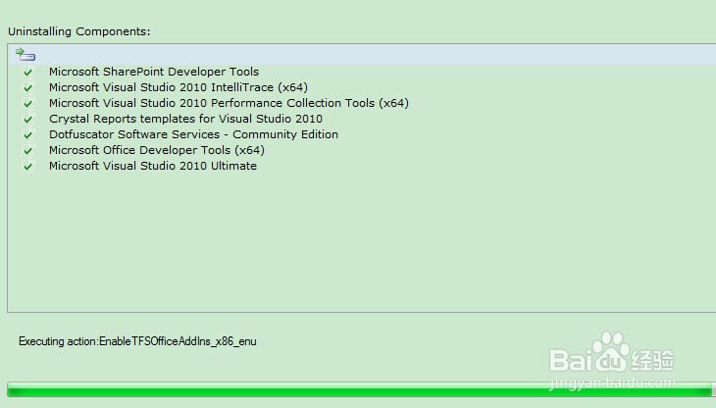Click the checkmark beside Performance Collection Tools (x64)
Viewport: 716px width, 408px height.
28,104
